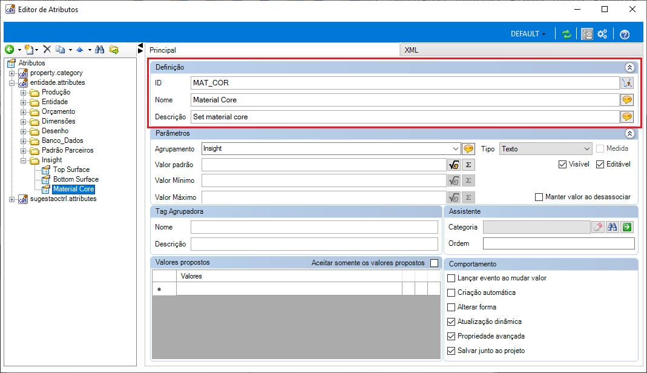Open the DEFAULT profile dropdown
This screenshot has height=373, width=647.
coord(528,34)
